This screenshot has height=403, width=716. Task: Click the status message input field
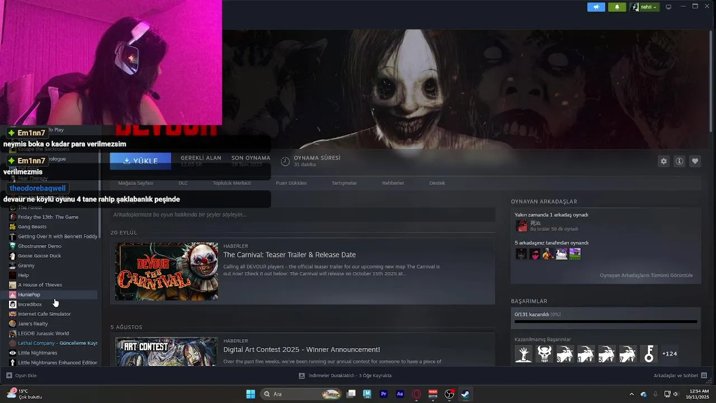(x=302, y=214)
